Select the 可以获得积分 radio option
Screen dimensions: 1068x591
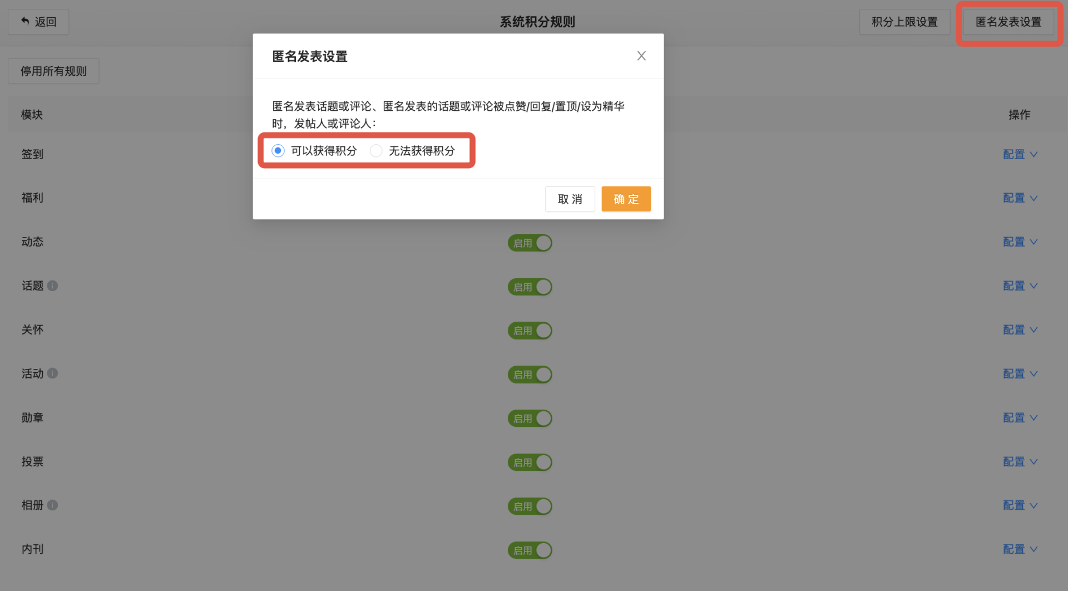[278, 151]
